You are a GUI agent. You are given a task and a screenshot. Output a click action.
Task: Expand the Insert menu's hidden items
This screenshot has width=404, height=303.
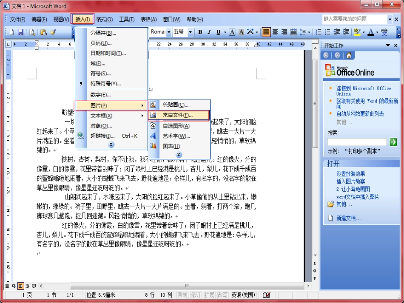[x=111, y=144]
